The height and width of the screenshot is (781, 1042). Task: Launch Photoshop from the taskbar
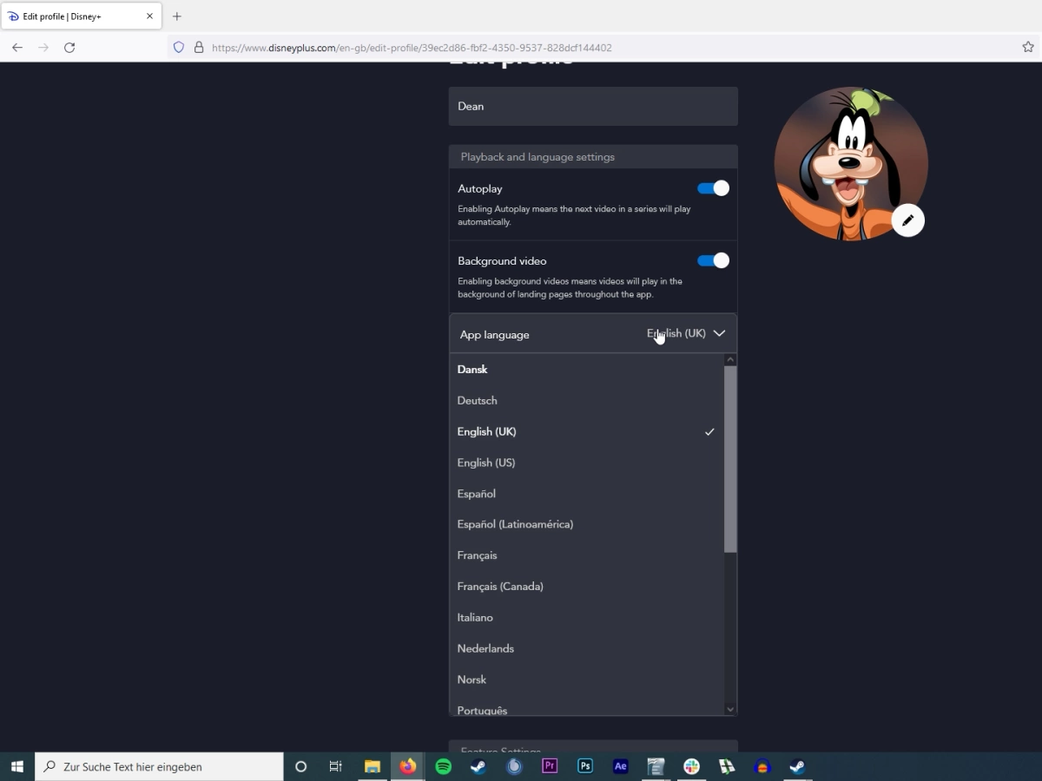click(585, 766)
